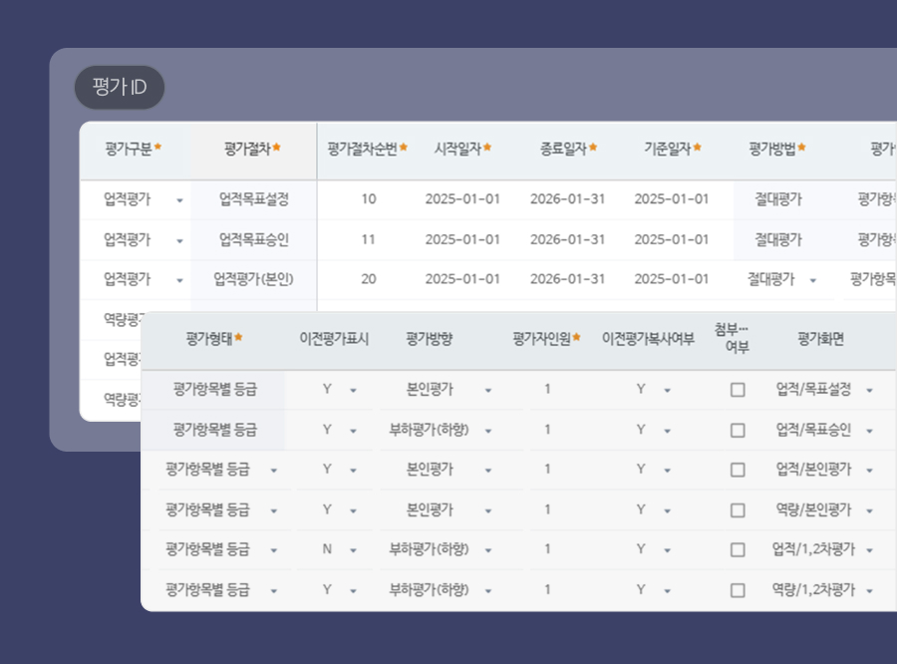Open the last 부하평가(하향) dropdown
This screenshot has width=897, height=664.
[x=488, y=588]
